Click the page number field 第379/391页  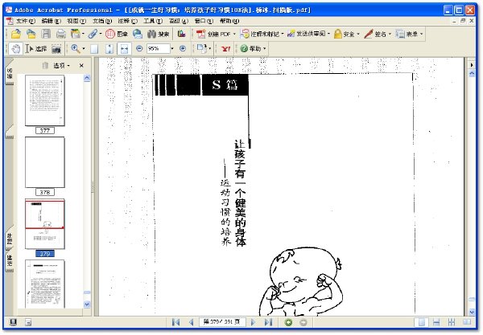pos(222,322)
